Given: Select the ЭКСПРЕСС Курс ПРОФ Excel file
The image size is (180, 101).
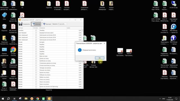Looking at the screenshot, I should pos(156,6).
